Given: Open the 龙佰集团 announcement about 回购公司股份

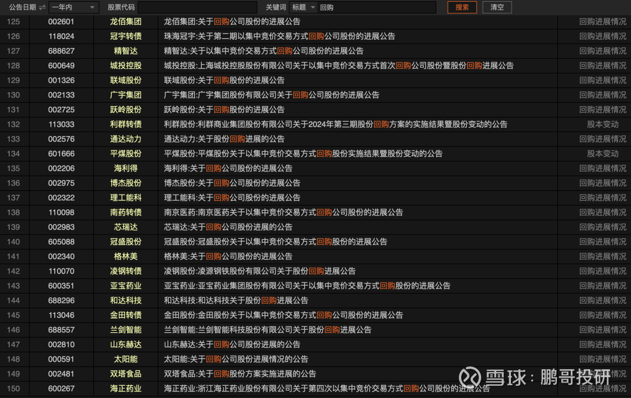Looking at the screenshot, I should coord(232,22).
